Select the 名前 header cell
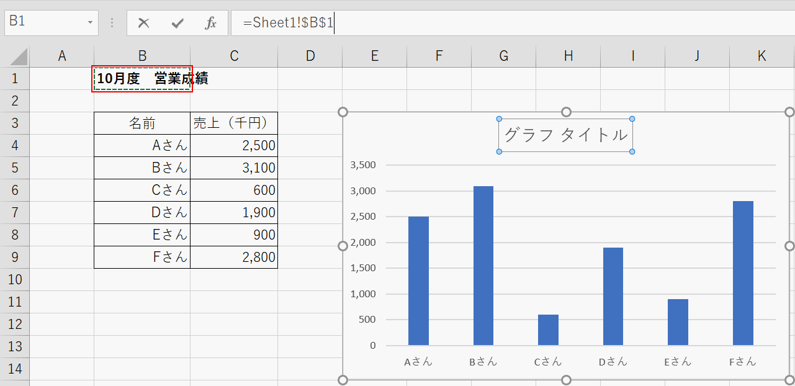 (x=142, y=123)
